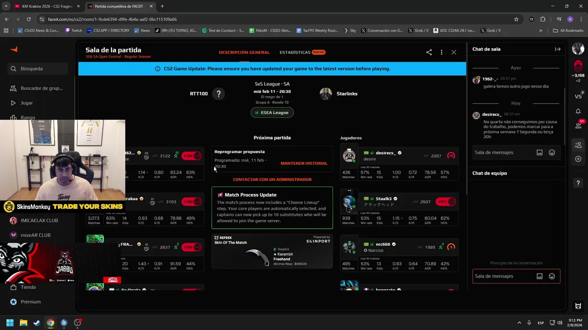Open CS2.APP / DIRECTORY bookmark

108,31
